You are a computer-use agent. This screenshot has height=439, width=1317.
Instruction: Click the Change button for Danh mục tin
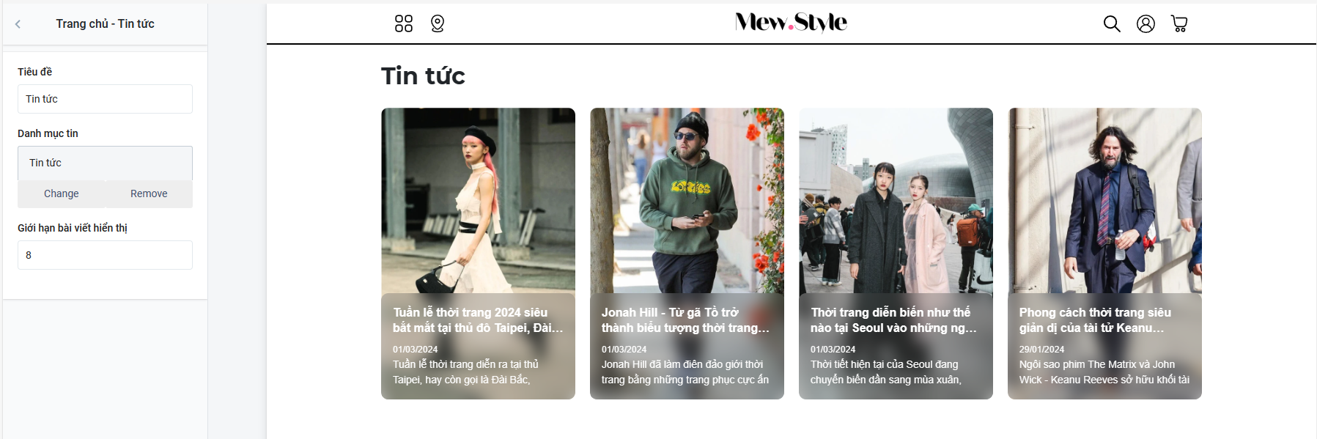point(62,193)
